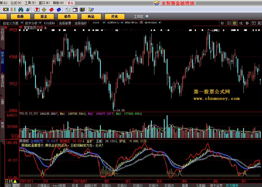Select the macd背离 template tab
Screen dimensions: 262x187
click(x=59, y=185)
